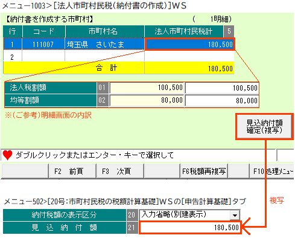
Task: Go to previous page with F2 前頁
Action: pyautogui.click(x=72, y=171)
